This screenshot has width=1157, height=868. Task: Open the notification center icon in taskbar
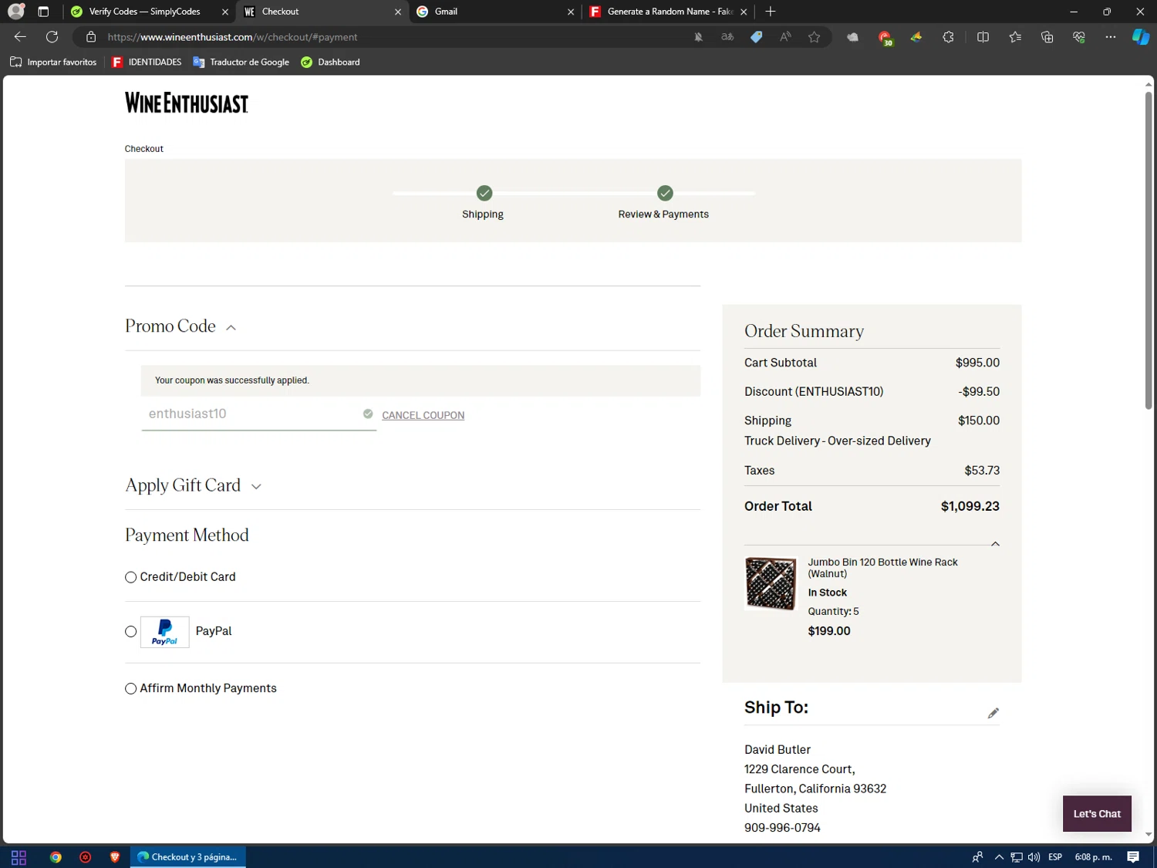(1133, 857)
